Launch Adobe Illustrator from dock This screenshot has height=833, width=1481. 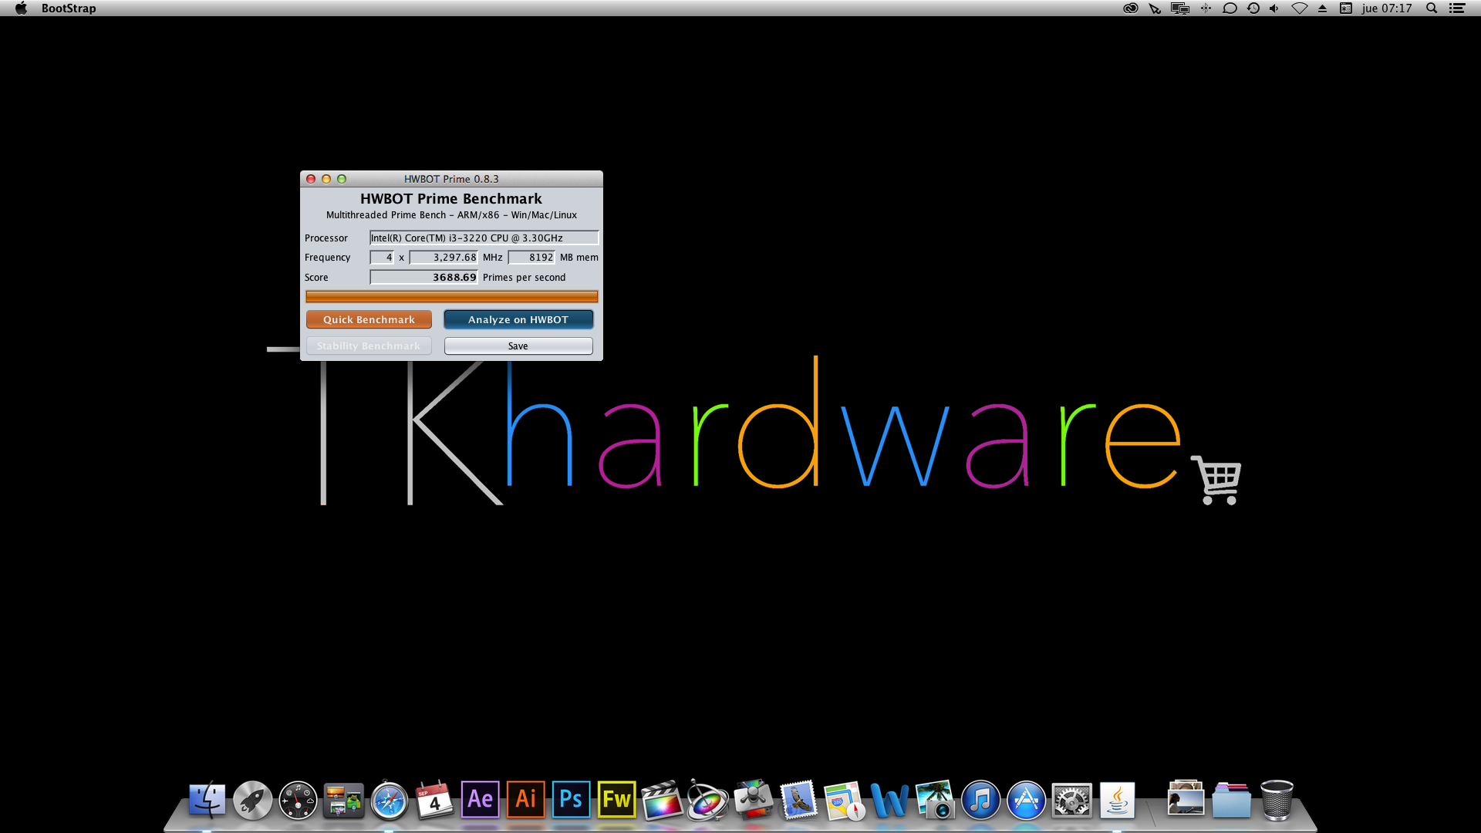[x=525, y=799]
